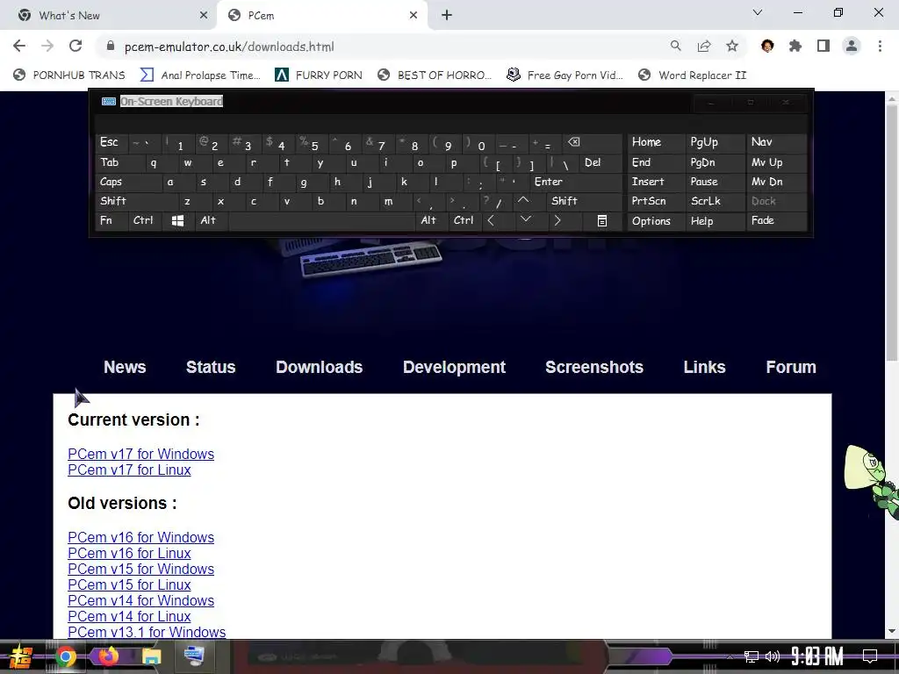Click the Windows logo key on keyboard

(x=177, y=220)
